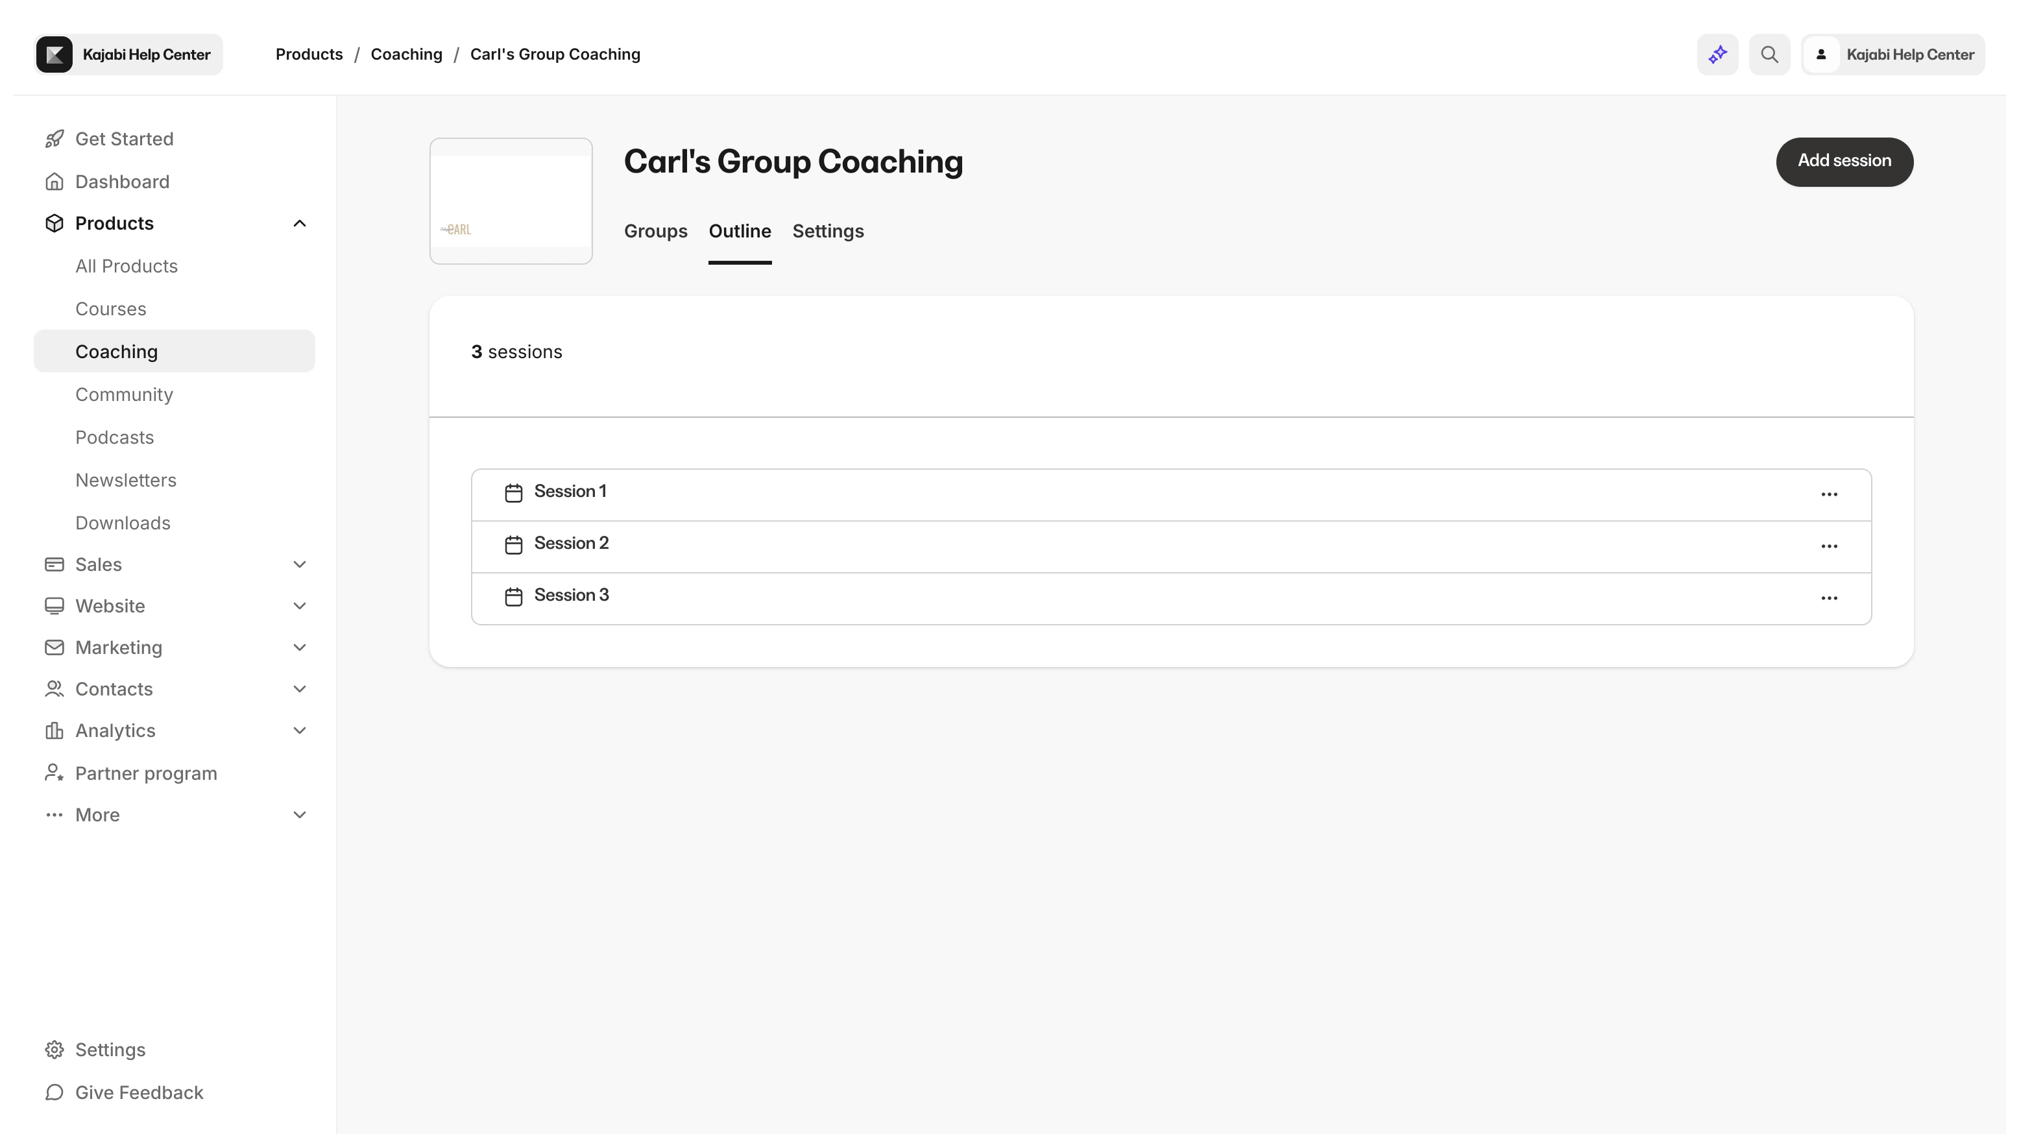
Task: Click the Analytics bar chart icon
Action: pos(54,730)
